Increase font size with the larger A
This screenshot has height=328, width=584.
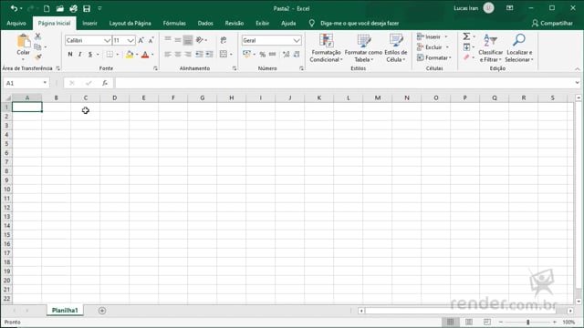click(x=141, y=40)
